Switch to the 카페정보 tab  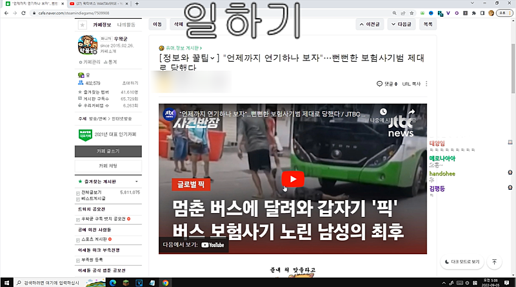(102, 24)
